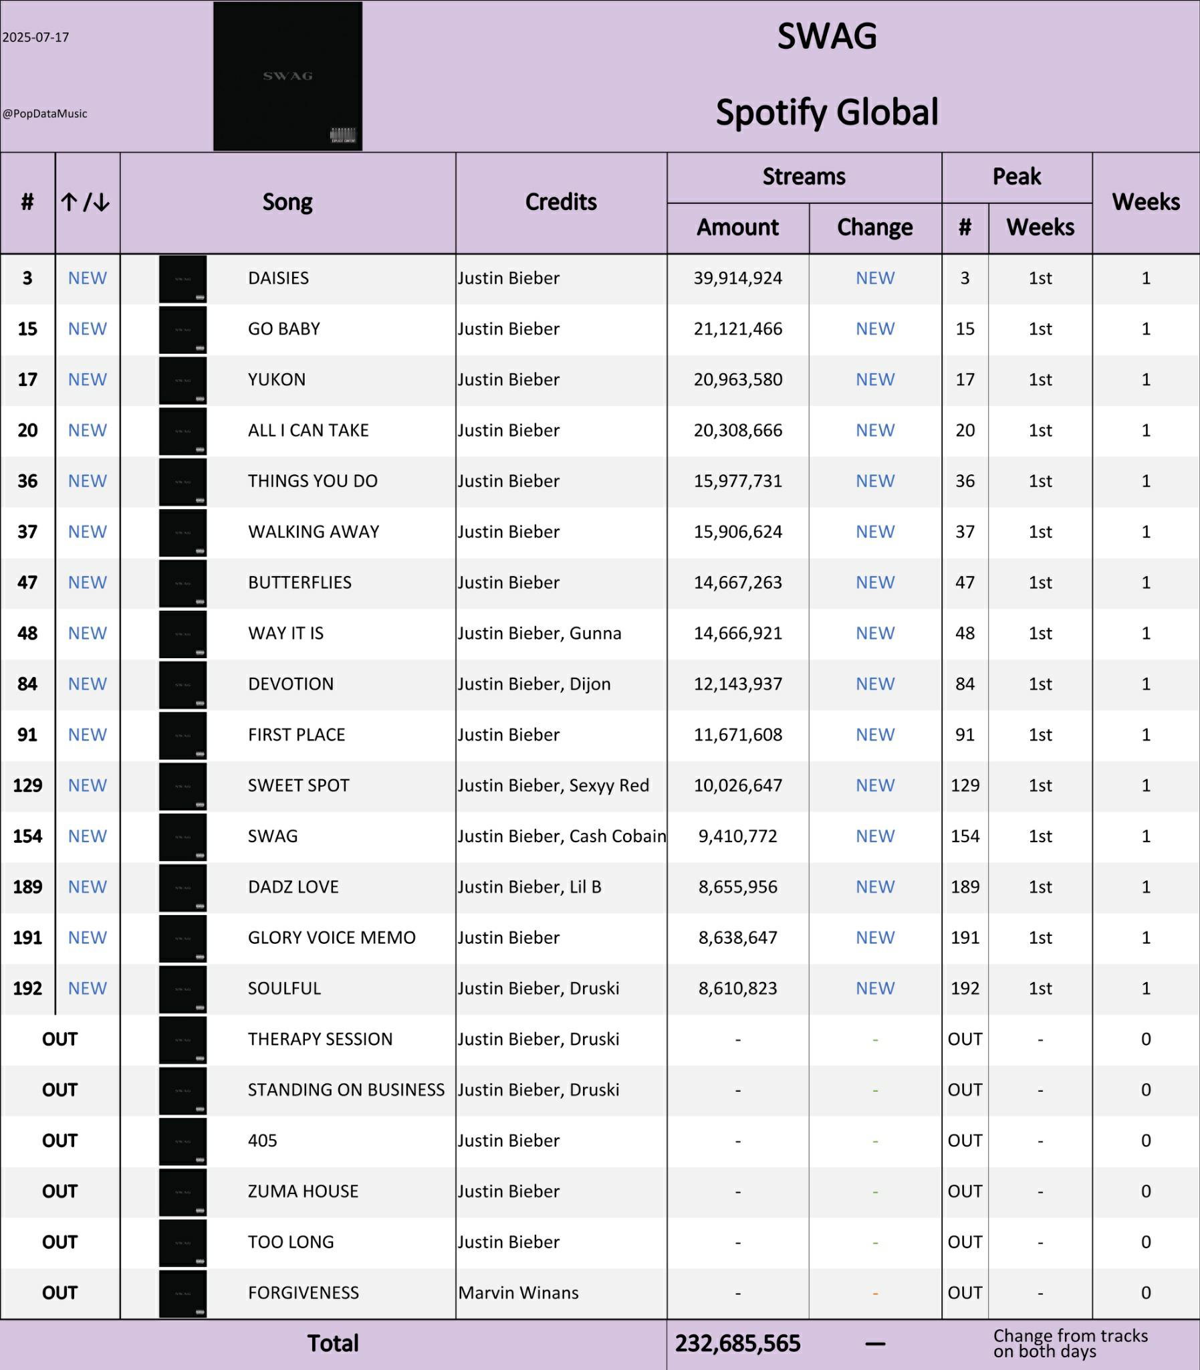Click the stream amount 14,666,921

[738, 633]
